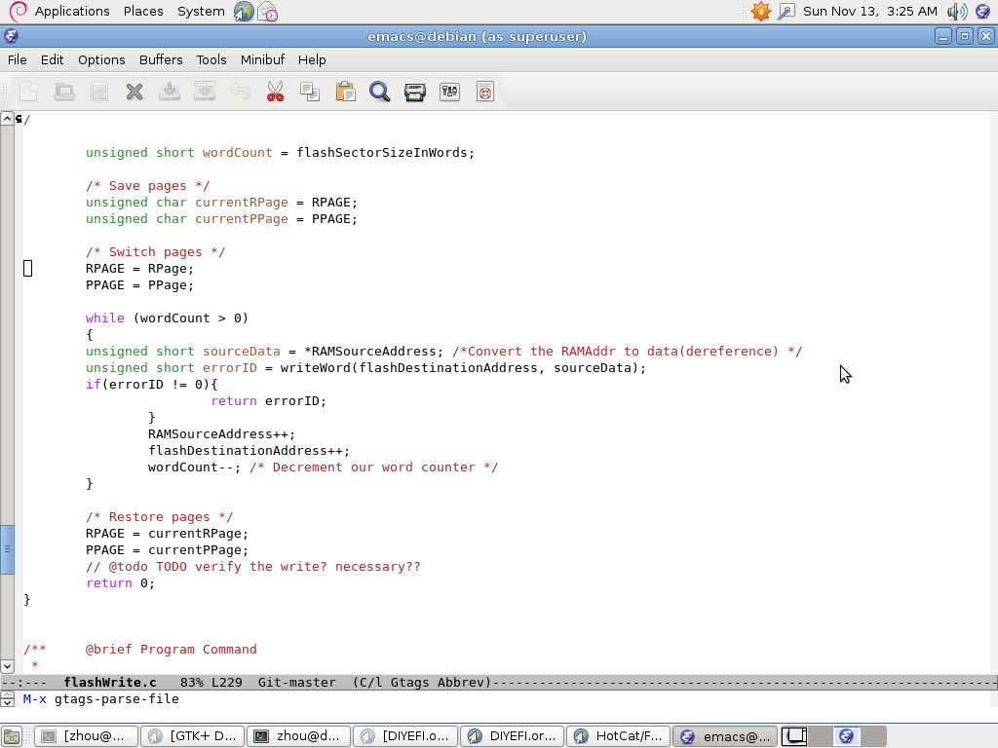Click the Copy icon in Emacs toolbar
998x748 pixels.
(x=310, y=92)
